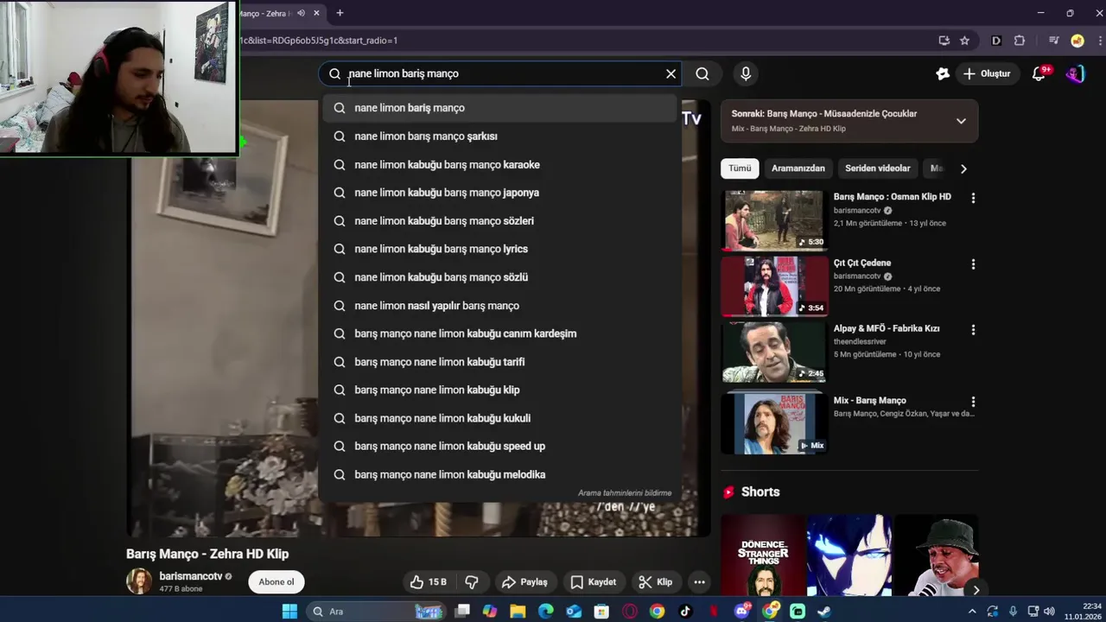The image size is (1106, 622).
Task: Open the D extension icon in Chrome toolbar
Action: 996,40
